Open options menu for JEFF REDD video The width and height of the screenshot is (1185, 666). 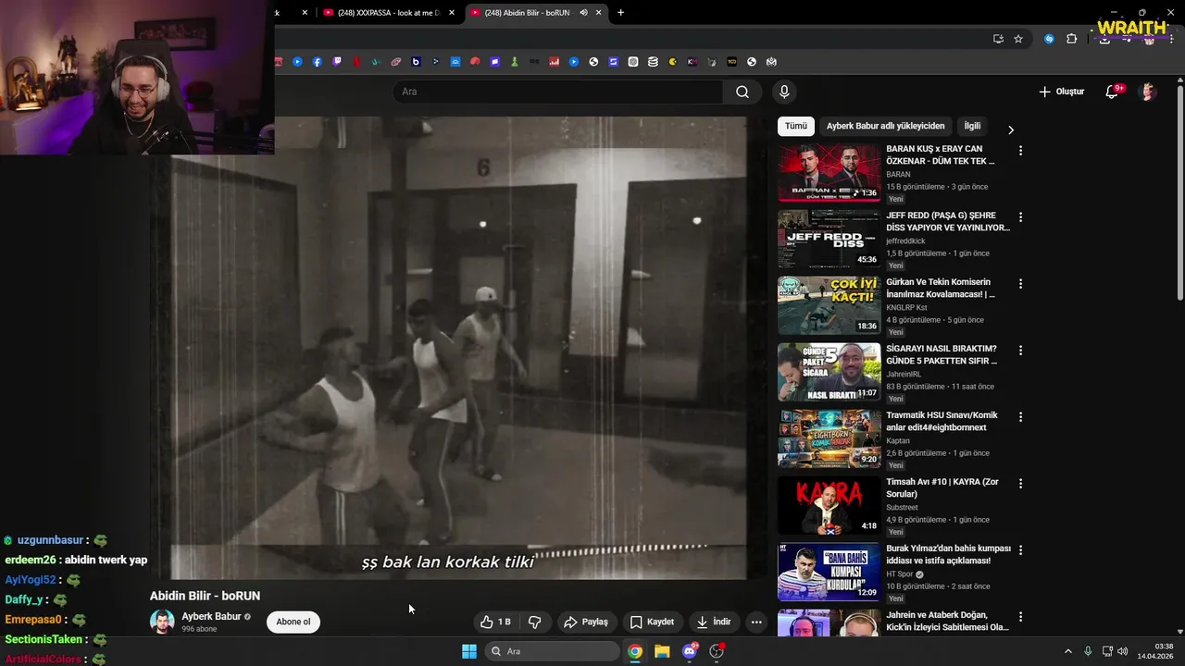click(1020, 217)
